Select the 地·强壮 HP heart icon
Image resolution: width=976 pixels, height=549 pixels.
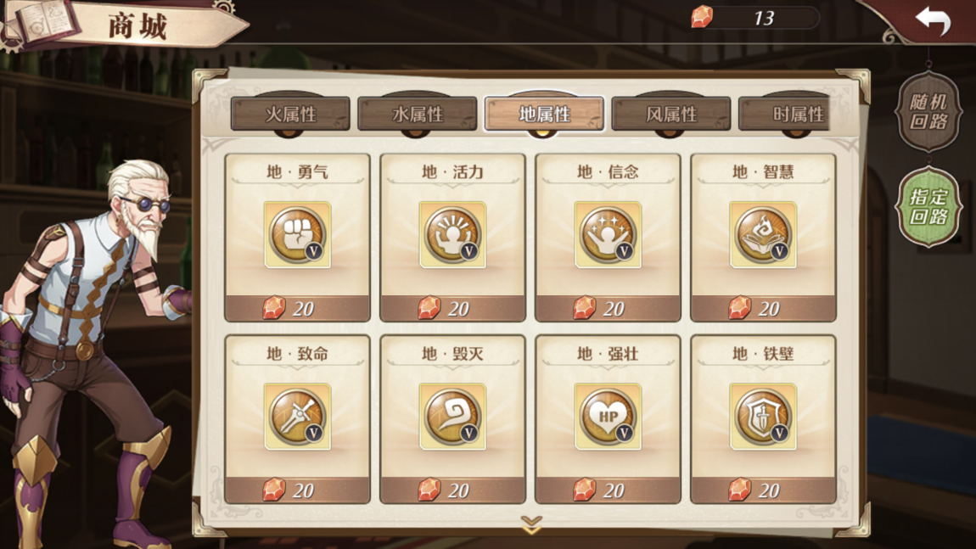coord(608,417)
